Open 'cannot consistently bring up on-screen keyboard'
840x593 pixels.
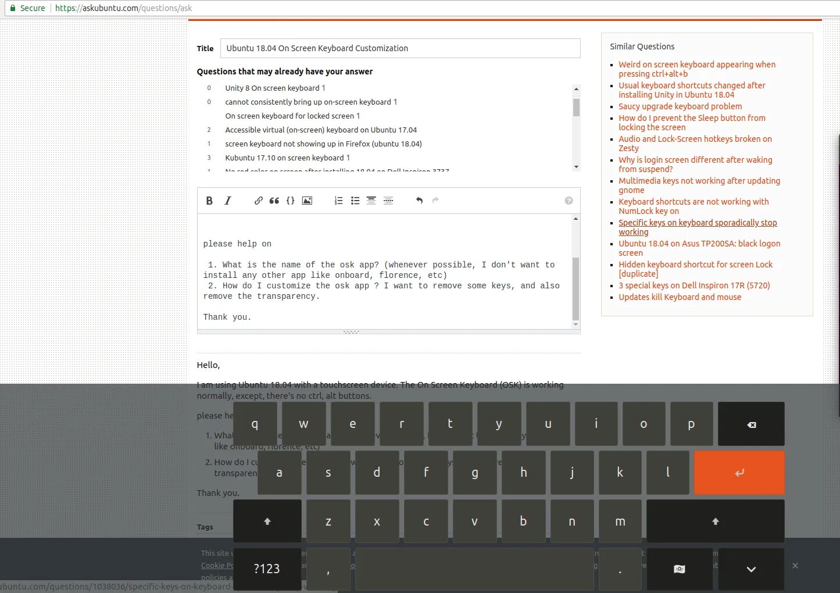click(311, 102)
